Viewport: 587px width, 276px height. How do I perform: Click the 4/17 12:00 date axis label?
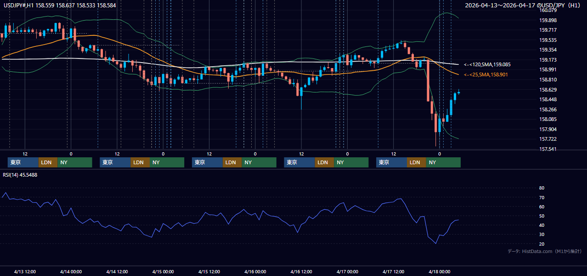pyautogui.click(x=394, y=271)
